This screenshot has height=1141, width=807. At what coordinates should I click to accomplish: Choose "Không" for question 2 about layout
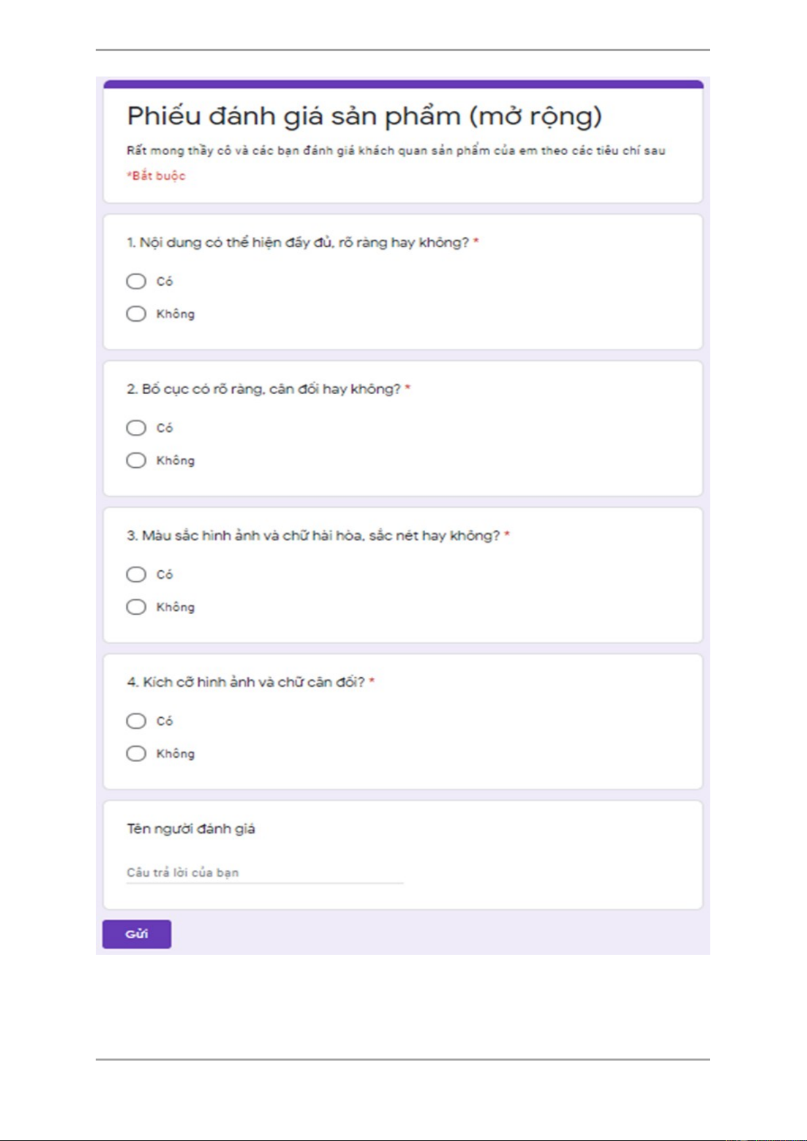(x=136, y=460)
